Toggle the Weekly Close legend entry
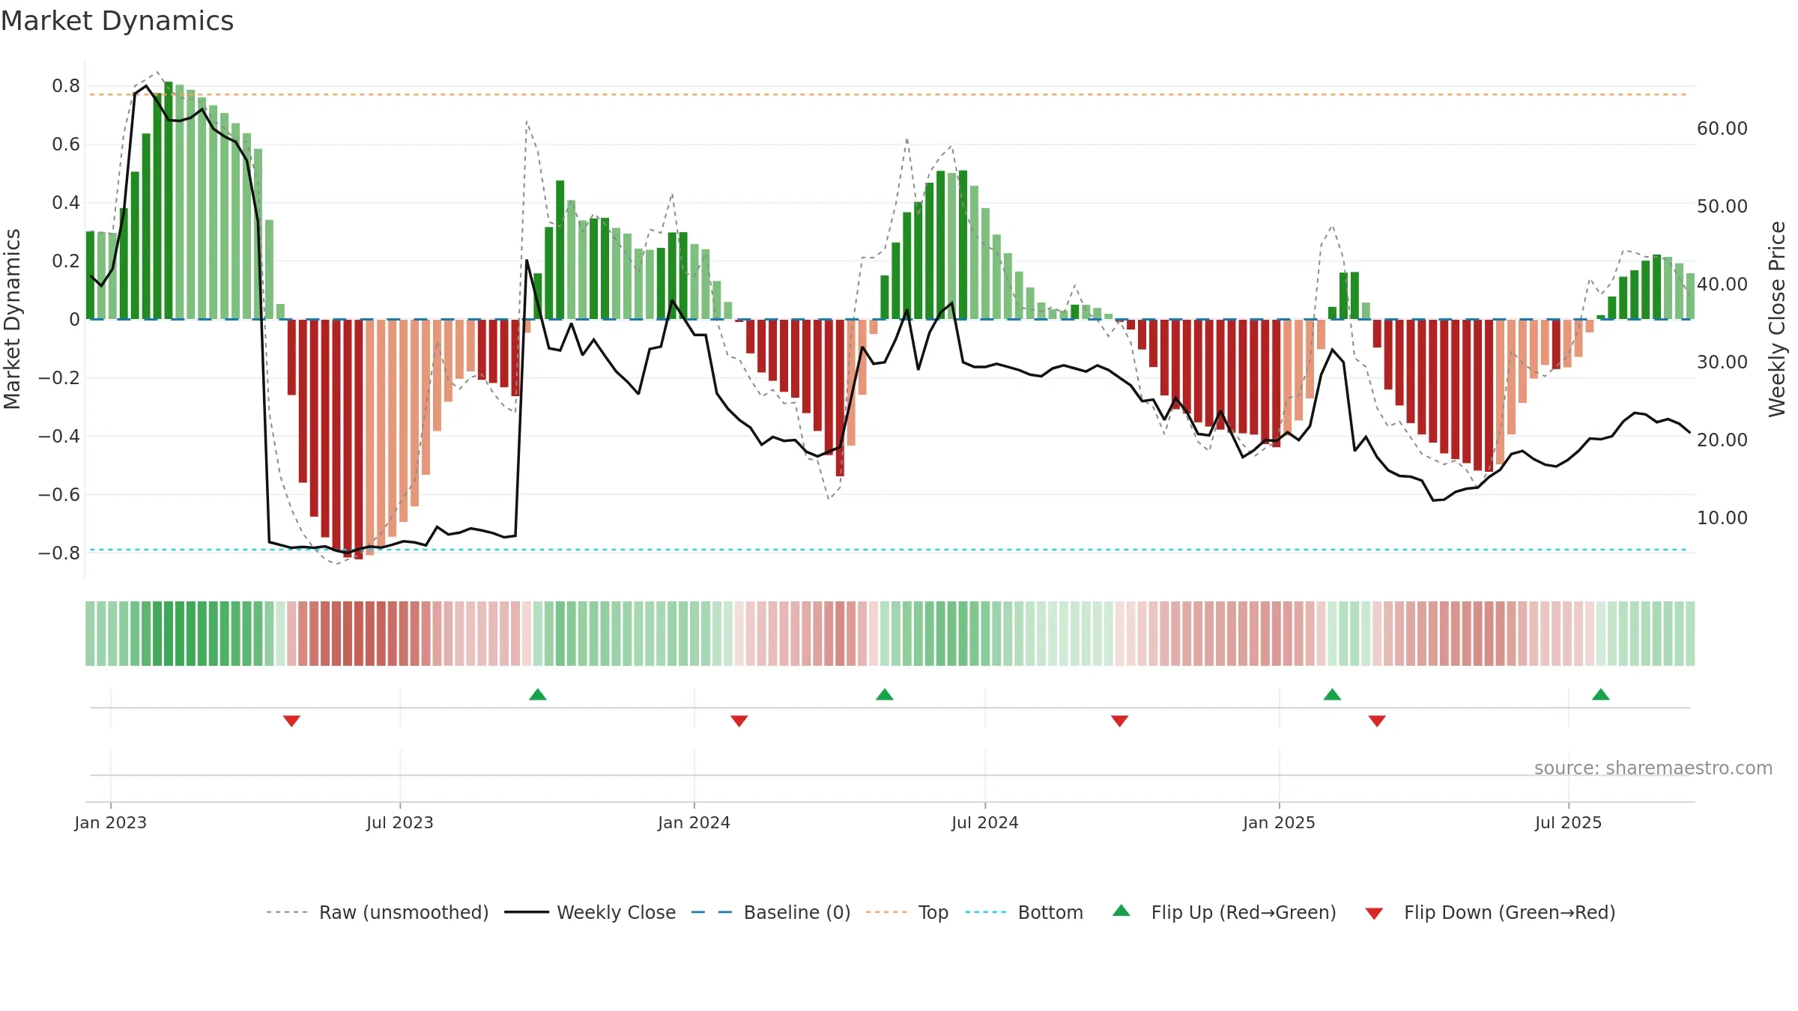 click(590, 912)
